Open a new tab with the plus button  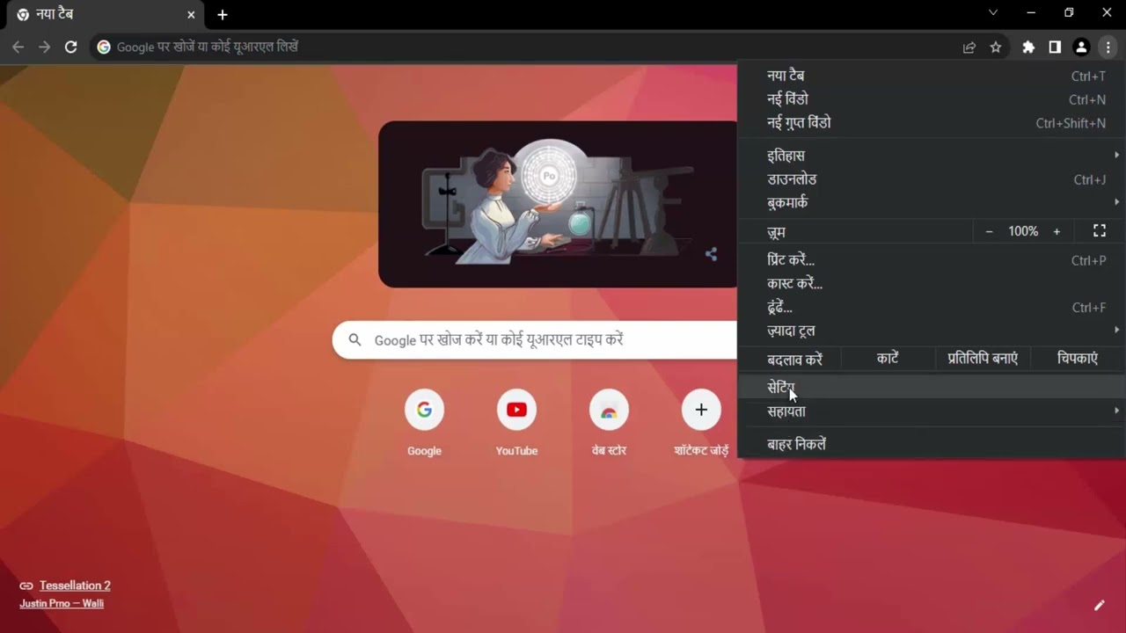tap(223, 15)
